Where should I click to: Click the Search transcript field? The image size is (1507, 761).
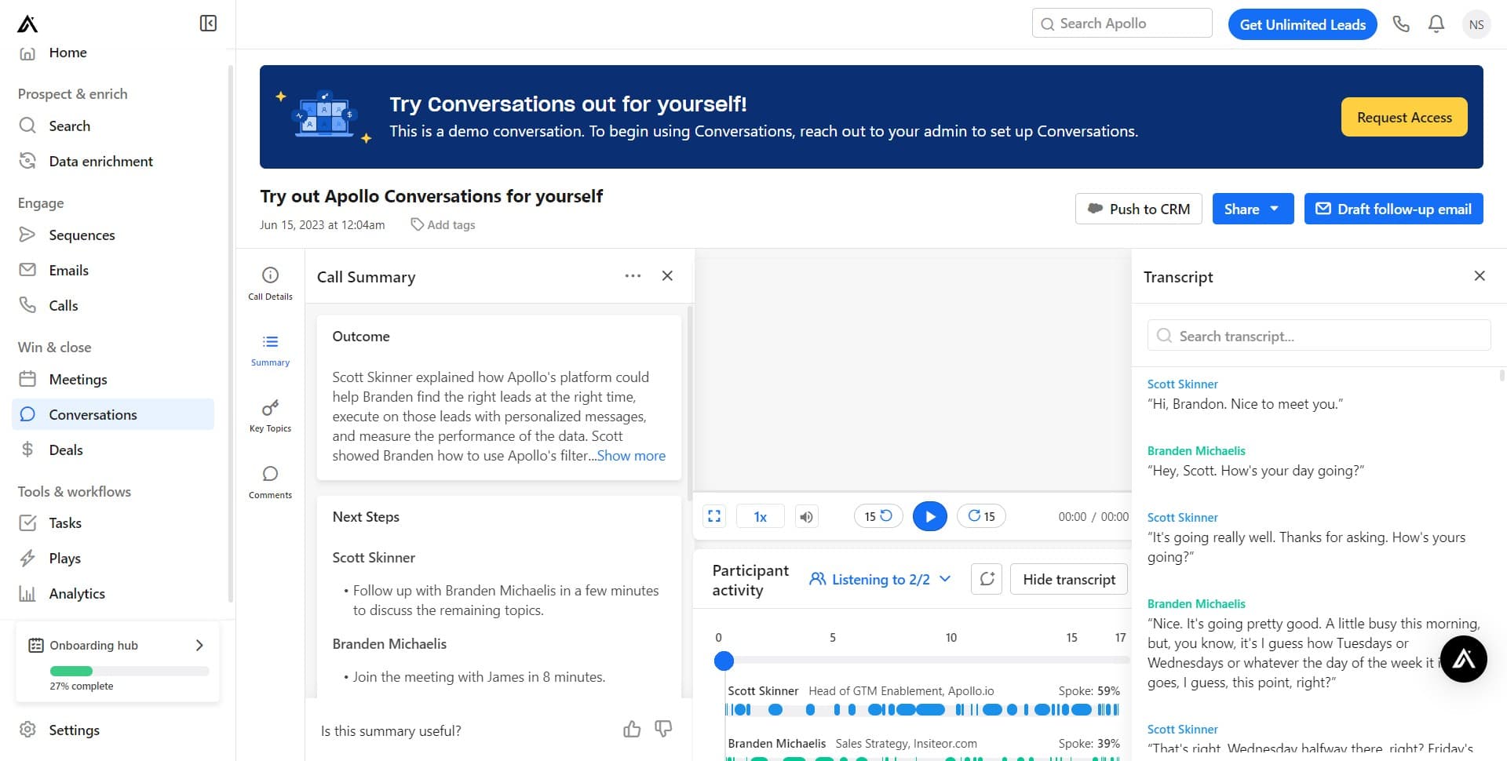tap(1319, 336)
